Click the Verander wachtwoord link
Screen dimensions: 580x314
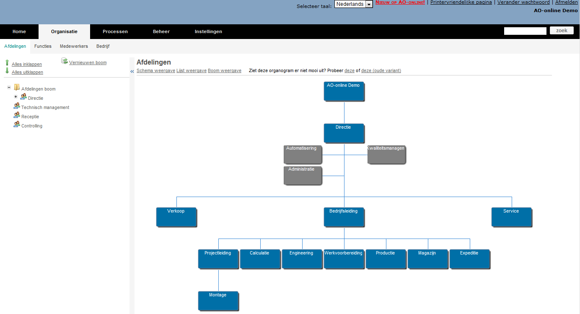point(523,3)
